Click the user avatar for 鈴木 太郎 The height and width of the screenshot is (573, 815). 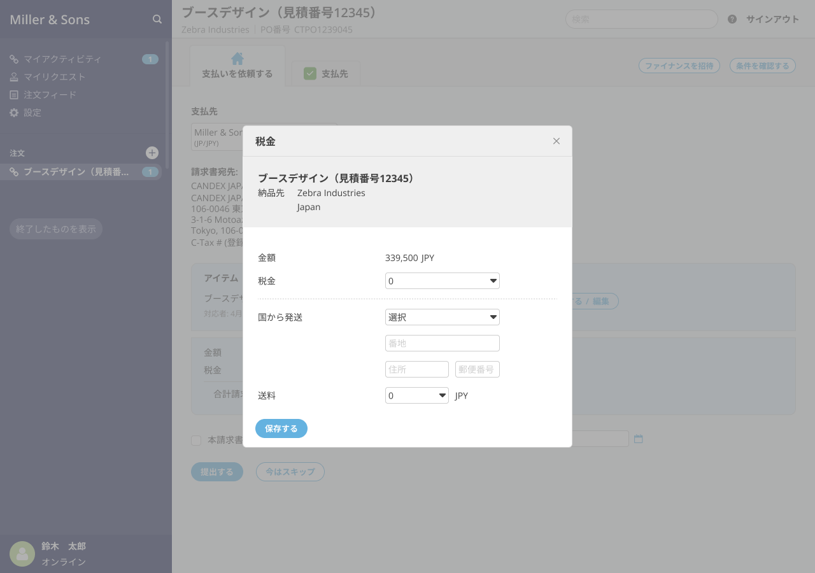tap(22, 554)
